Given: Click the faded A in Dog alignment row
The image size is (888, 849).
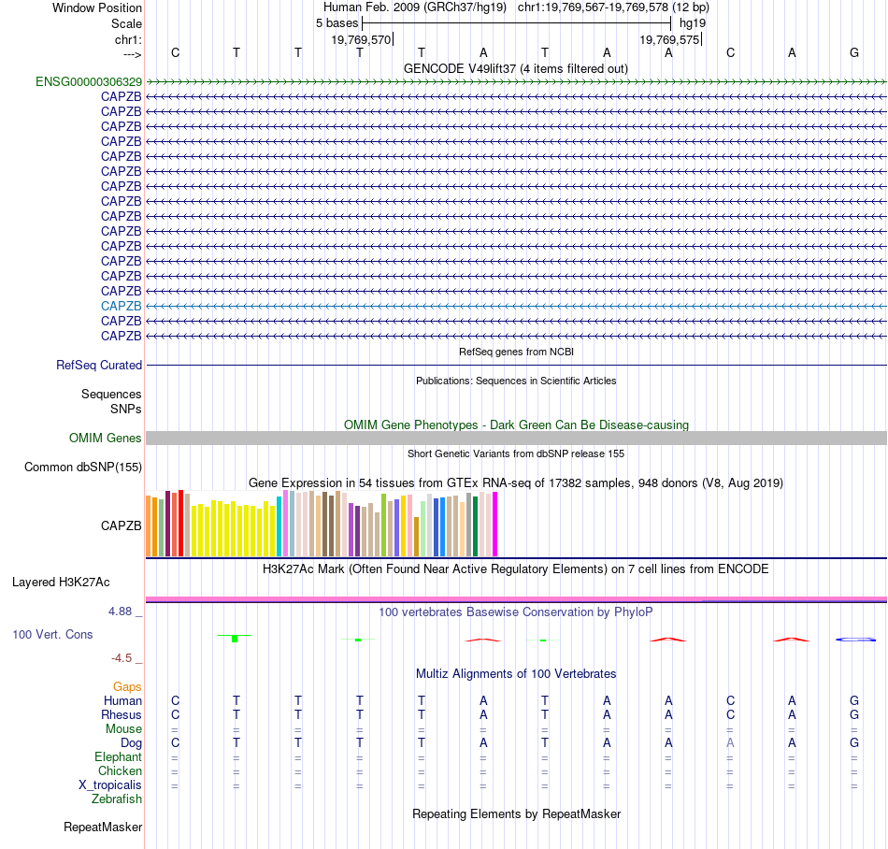Looking at the screenshot, I should 731,742.
